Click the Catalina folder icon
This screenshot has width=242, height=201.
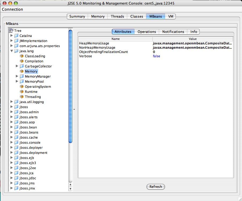coord(16,36)
